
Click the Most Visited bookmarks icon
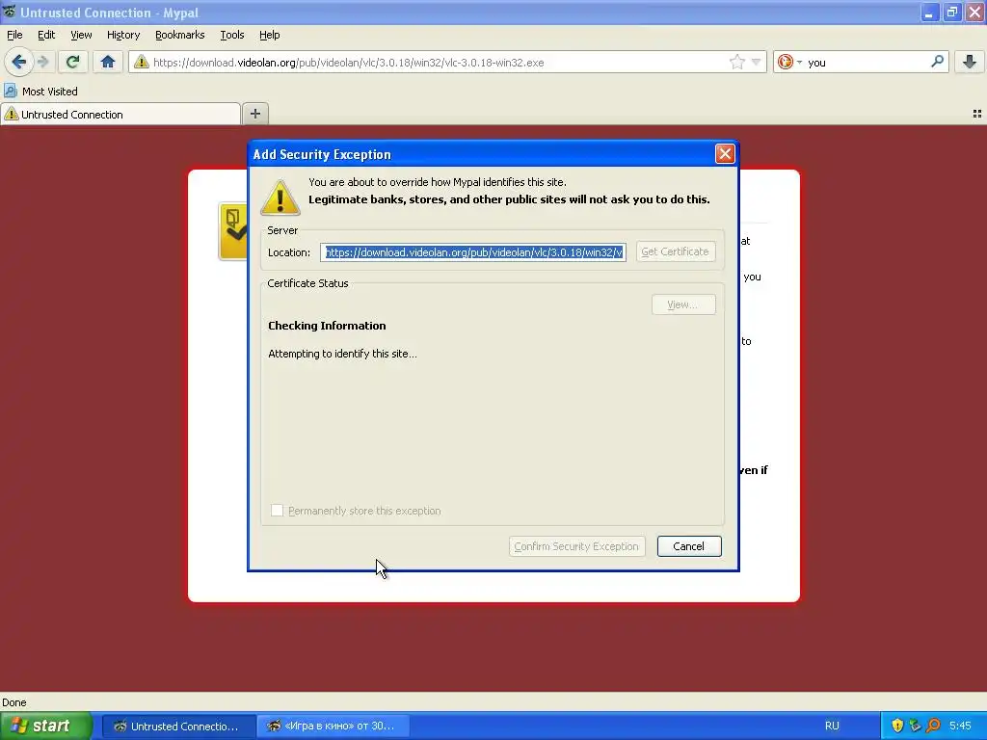[x=10, y=92]
